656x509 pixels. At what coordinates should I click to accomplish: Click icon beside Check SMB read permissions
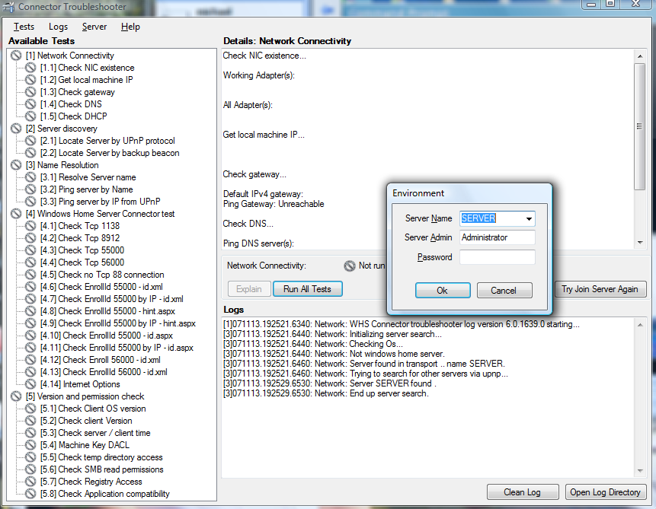point(30,469)
